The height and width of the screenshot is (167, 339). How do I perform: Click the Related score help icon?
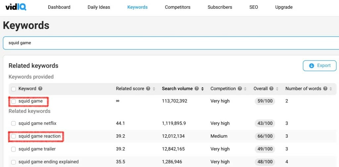(x=148, y=89)
